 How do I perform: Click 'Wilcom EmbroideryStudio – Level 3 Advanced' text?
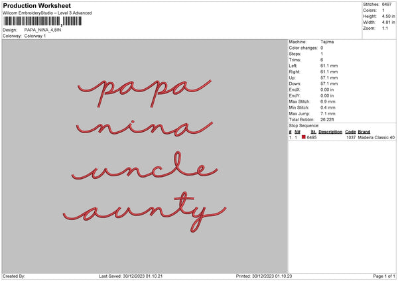tap(47, 13)
